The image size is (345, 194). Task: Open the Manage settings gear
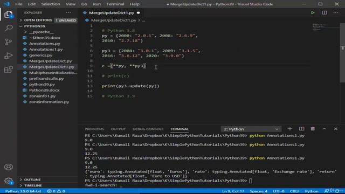coord(9,181)
